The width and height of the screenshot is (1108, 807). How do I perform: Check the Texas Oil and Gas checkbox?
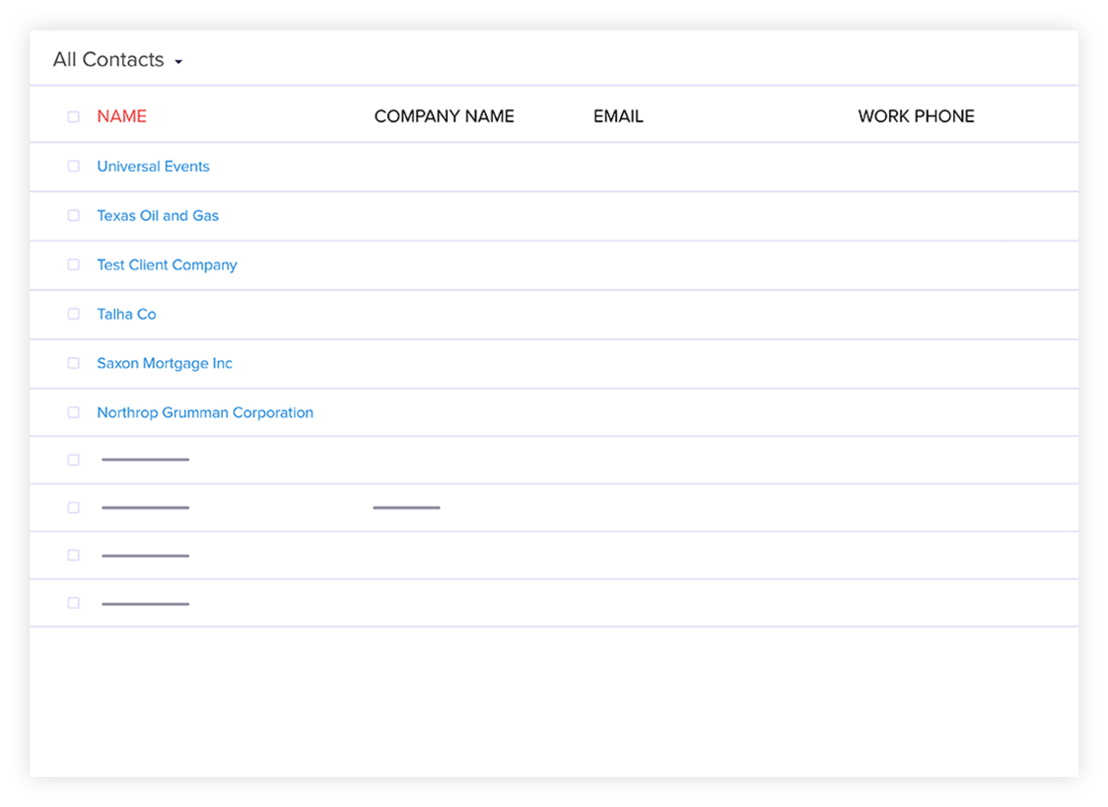pos(73,216)
